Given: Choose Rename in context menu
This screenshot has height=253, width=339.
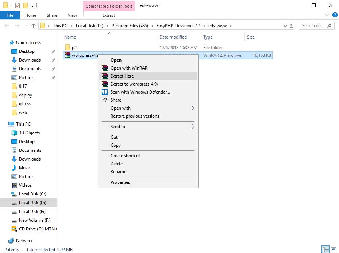Looking at the screenshot, I should point(148,172).
